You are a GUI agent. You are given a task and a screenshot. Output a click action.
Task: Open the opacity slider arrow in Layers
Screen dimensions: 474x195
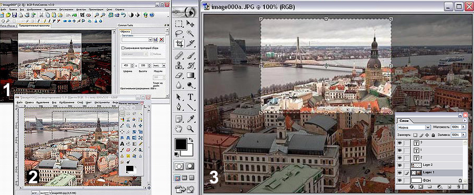tap(463, 127)
